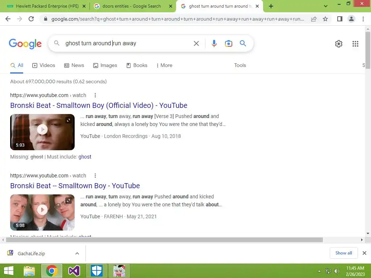Open Chrome profile avatar
Image resolution: width=371 pixels, height=278 pixels.
(351, 19)
